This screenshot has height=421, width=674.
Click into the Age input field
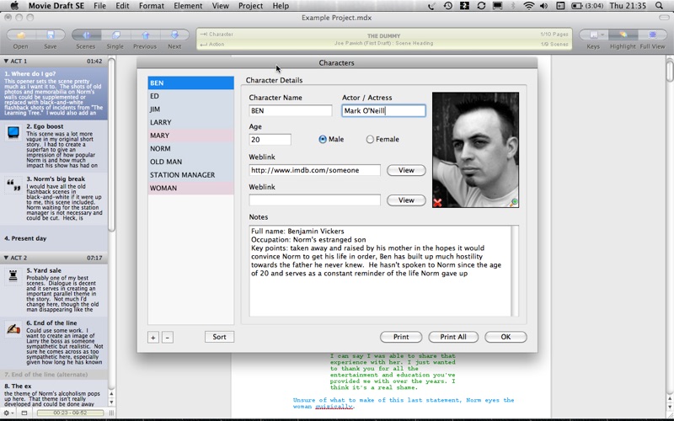[x=270, y=140]
